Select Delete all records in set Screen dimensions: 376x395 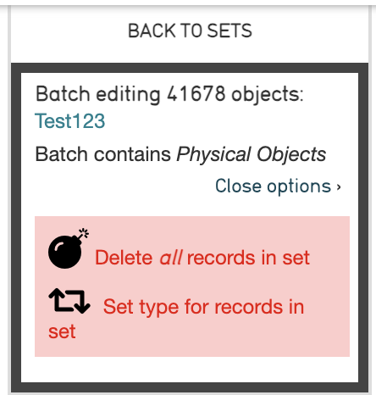click(x=202, y=258)
